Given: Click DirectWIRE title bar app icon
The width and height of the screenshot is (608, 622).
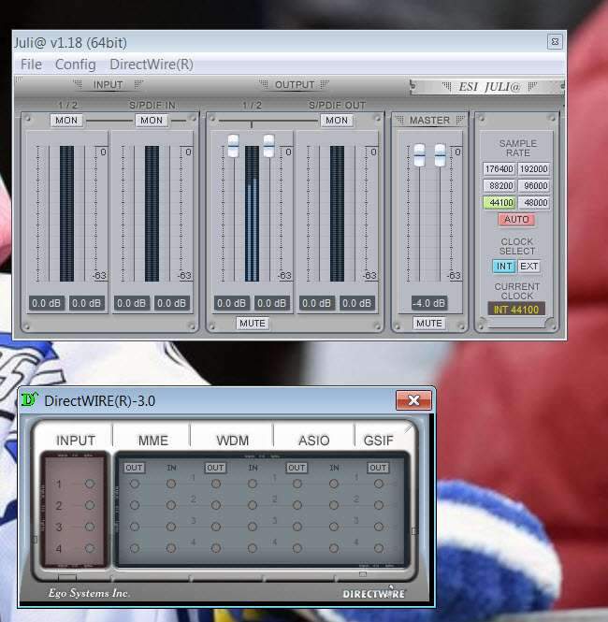Looking at the screenshot, I should pos(29,400).
